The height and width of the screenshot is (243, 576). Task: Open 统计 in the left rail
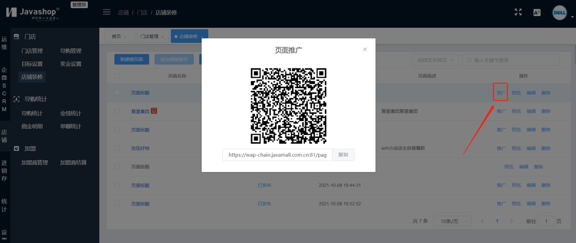[4, 205]
